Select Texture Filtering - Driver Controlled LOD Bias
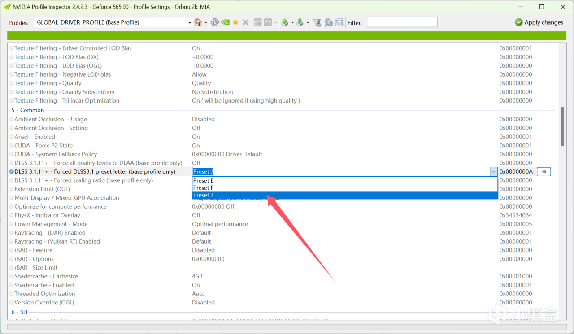Viewport: 574px width, 334px height. click(x=73, y=48)
